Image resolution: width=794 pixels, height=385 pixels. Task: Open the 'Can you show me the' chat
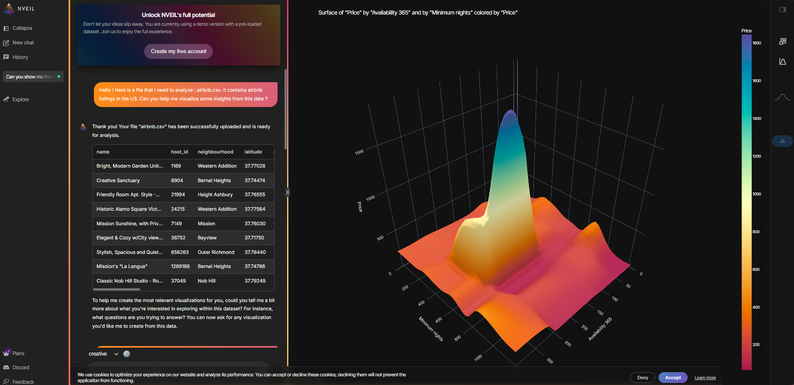[33, 77]
